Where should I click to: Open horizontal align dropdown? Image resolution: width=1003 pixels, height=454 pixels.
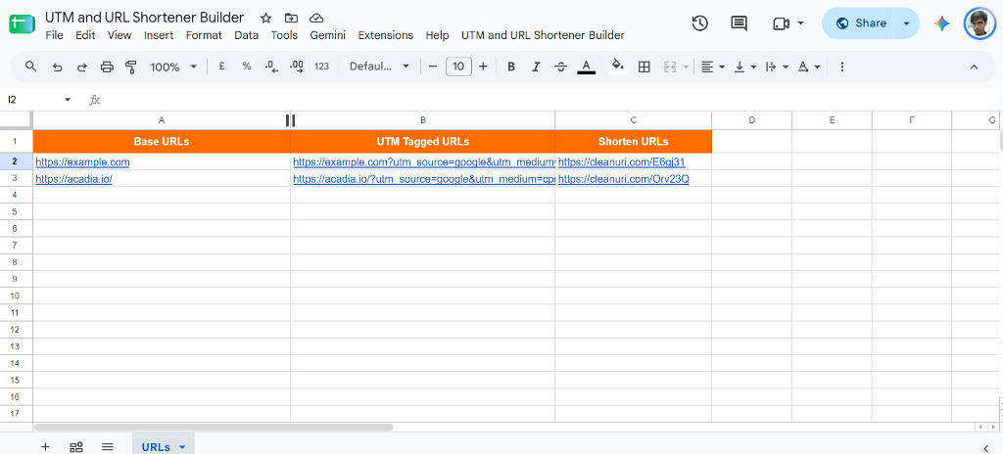click(712, 67)
